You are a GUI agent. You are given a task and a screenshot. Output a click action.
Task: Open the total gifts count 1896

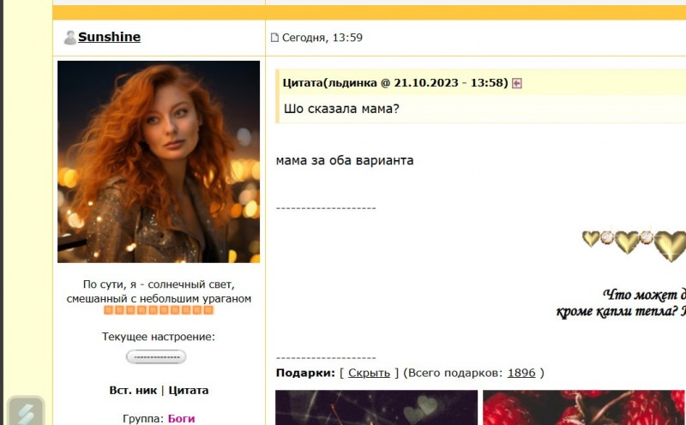(521, 373)
